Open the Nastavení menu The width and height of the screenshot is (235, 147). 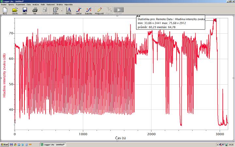point(51,5)
